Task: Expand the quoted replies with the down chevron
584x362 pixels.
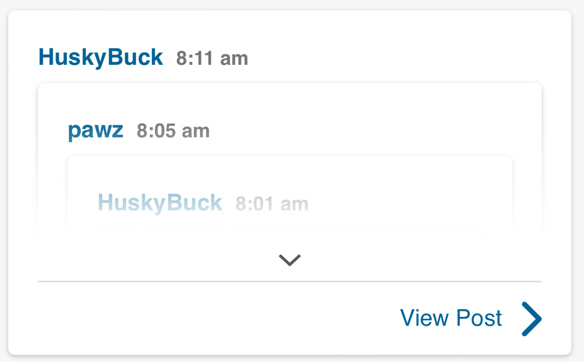Action: coord(290,260)
